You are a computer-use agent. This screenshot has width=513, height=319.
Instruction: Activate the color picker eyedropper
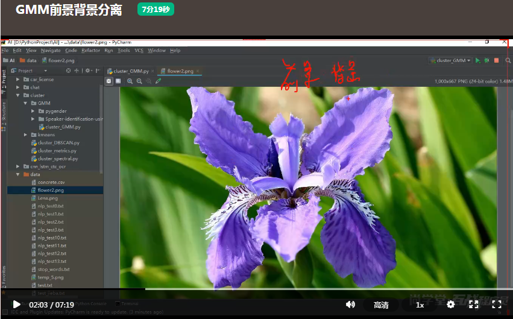pyautogui.click(x=159, y=81)
